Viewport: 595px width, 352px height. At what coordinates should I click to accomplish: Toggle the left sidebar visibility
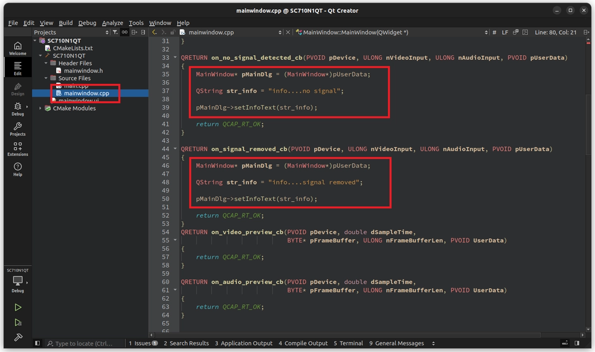coord(37,343)
